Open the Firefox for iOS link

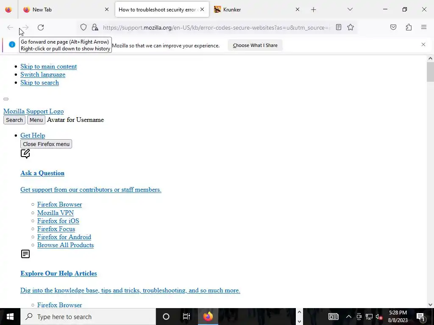coord(58,221)
